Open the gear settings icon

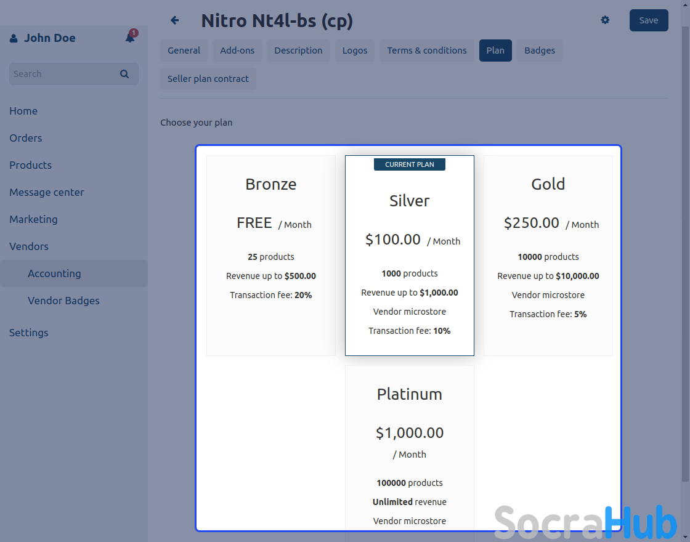coord(605,20)
